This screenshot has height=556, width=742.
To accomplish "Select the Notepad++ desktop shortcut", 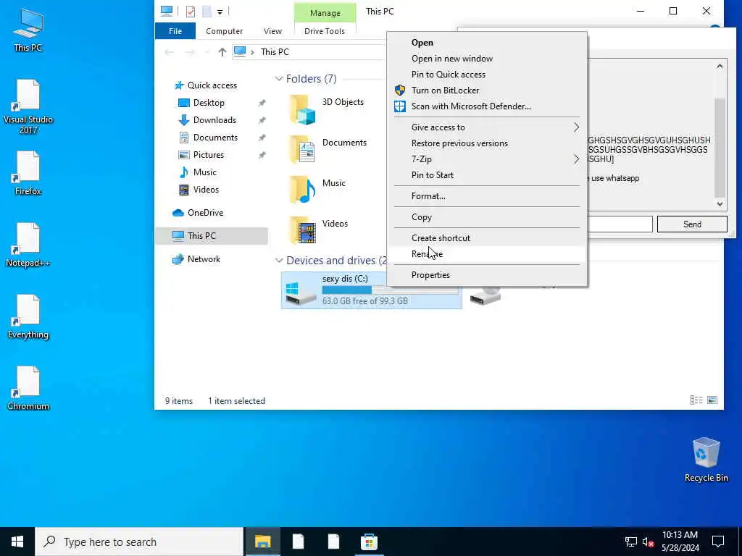I will [28, 245].
